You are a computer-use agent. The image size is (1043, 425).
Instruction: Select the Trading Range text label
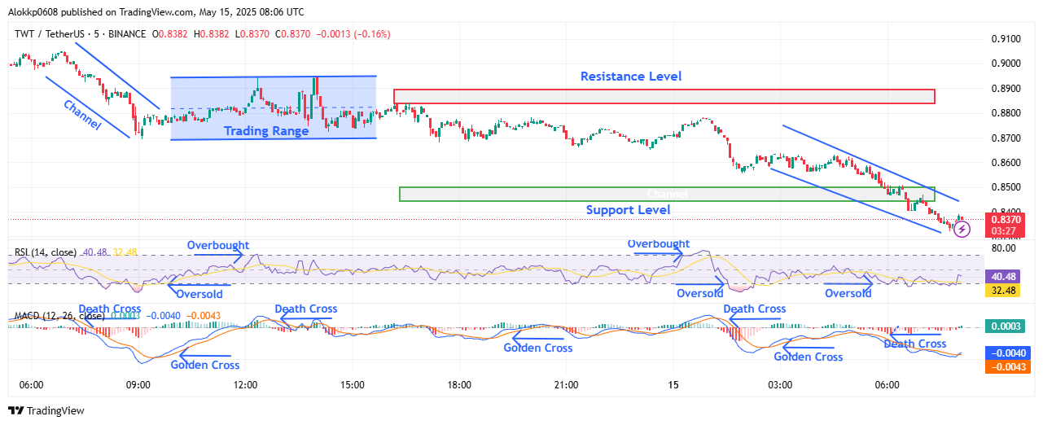tap(266, 131)
